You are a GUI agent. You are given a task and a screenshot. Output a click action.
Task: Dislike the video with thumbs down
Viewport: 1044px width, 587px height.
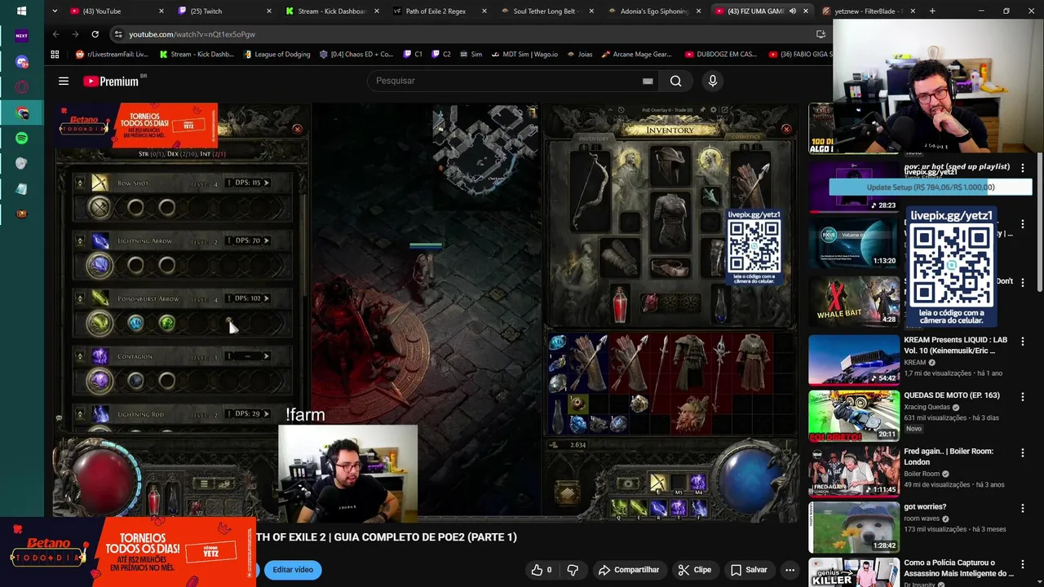[x=573, y=570]
